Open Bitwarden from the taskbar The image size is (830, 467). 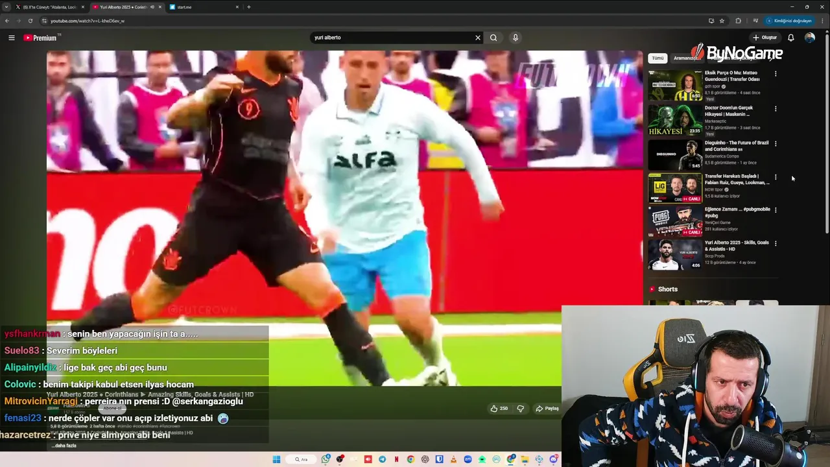click(x=439, y=459)
